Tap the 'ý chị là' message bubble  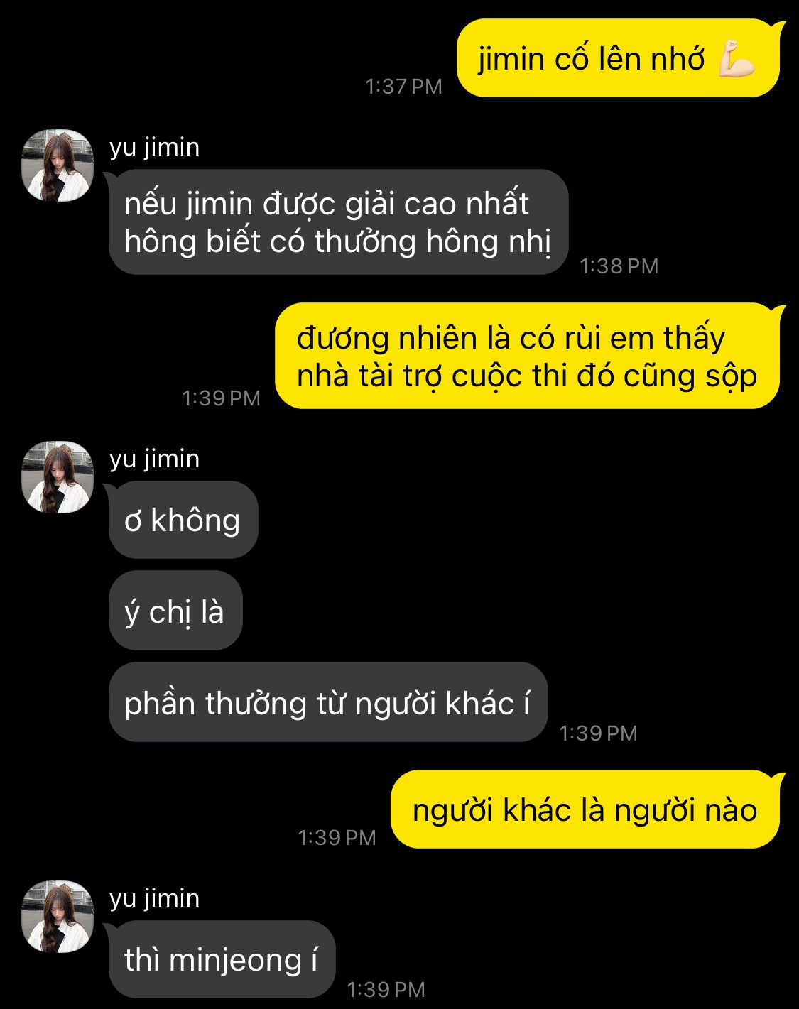coord(175,611)
